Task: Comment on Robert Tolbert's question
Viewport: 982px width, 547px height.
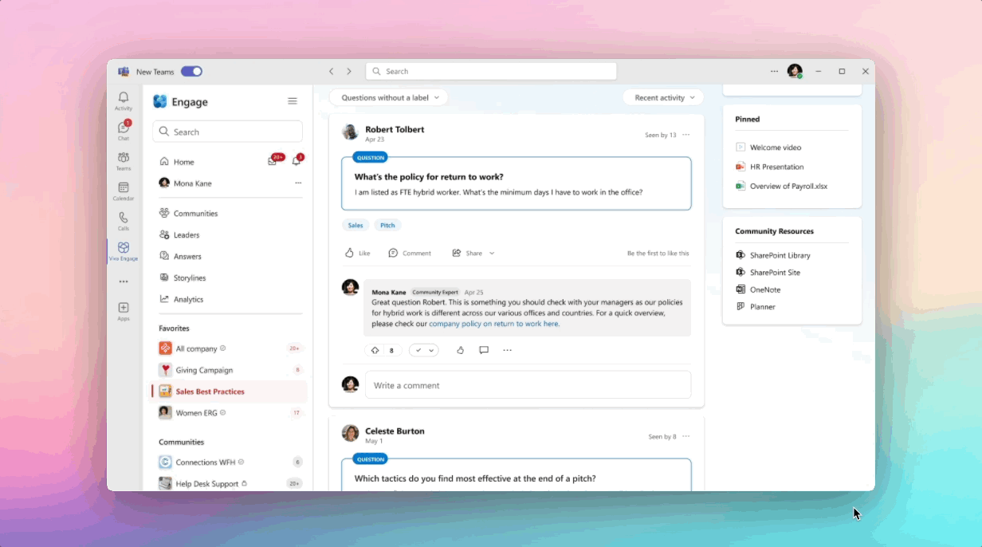Action: [410, 254]
